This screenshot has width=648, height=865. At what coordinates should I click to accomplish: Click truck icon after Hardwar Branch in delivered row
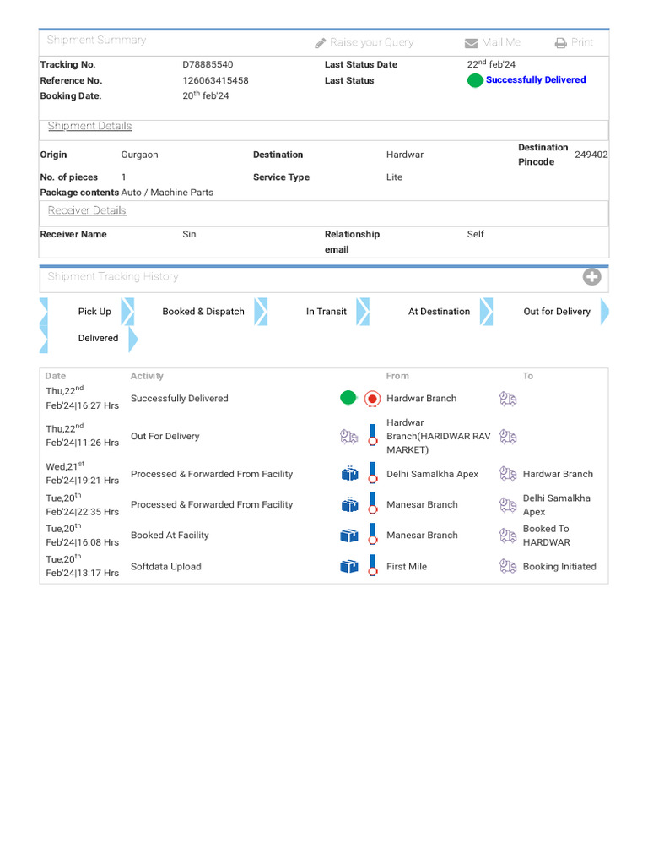click(x=507, y=399)
